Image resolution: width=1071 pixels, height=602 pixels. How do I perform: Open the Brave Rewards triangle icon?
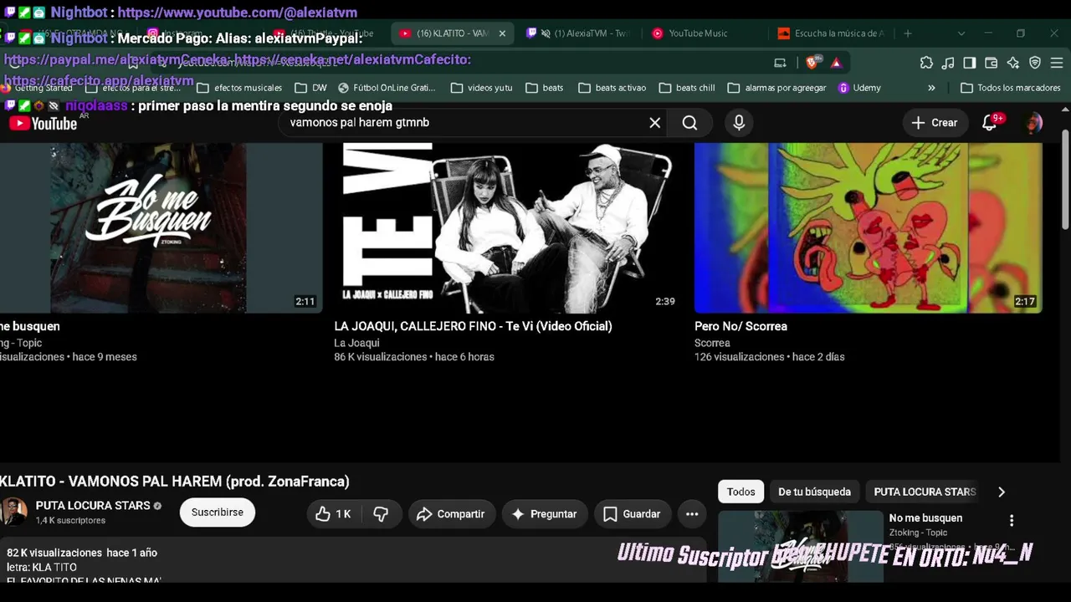836,63
